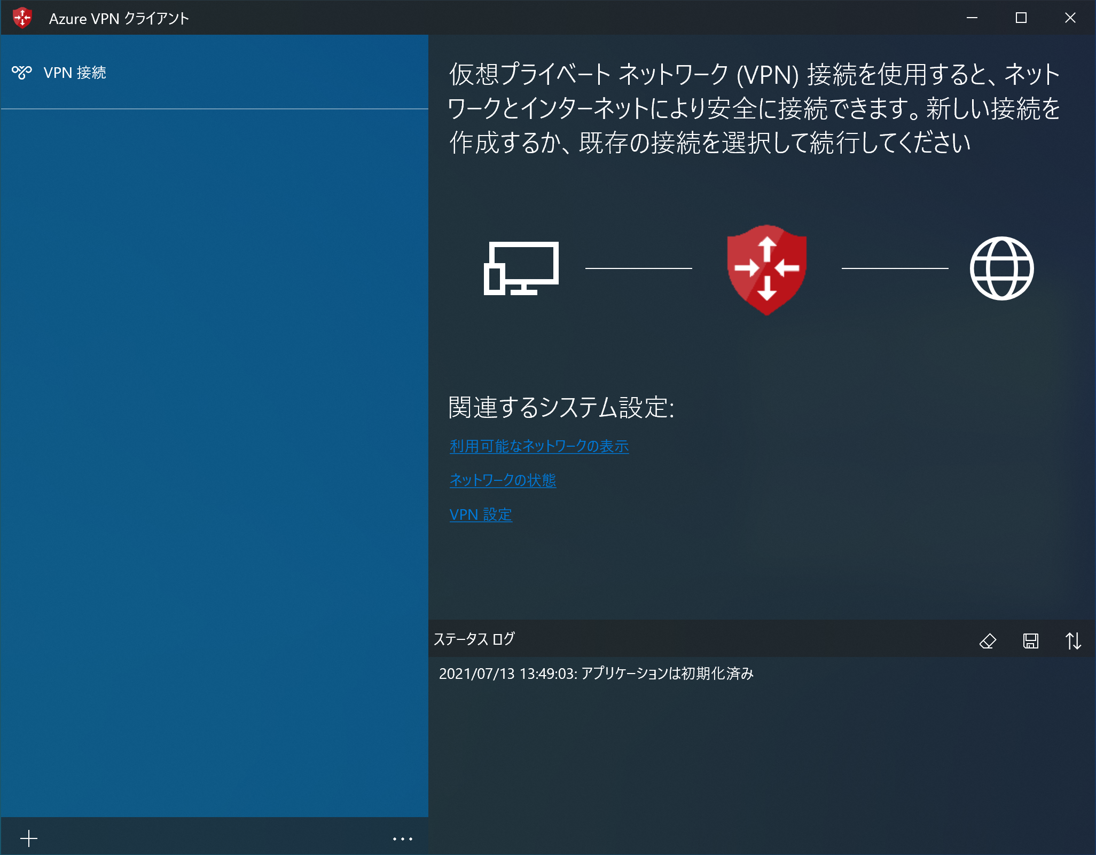Click the VPN 接続 infinity icon in the sidebar
The image size is (1096, 855).
[22, 72]
